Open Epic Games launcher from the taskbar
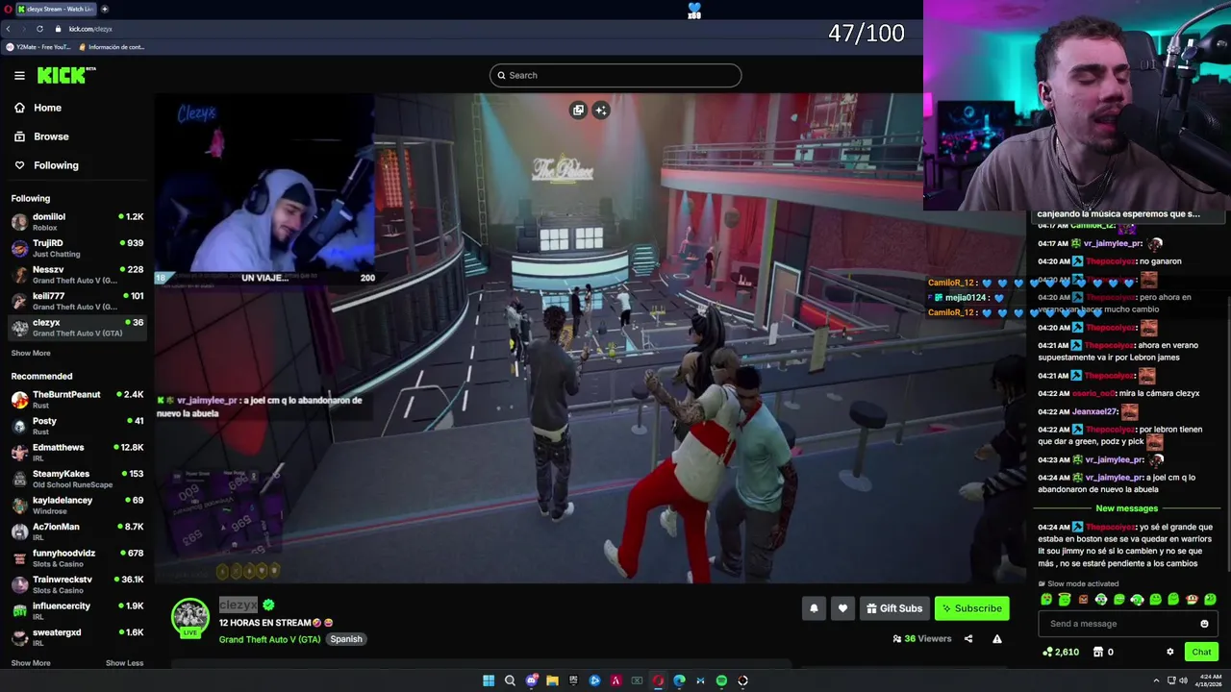Image resolution: width=1231 pixels, height=692 pixels. pyautogui.click(x=573, y=680)
